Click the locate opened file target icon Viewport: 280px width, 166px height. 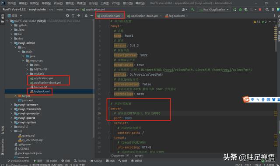67,16
